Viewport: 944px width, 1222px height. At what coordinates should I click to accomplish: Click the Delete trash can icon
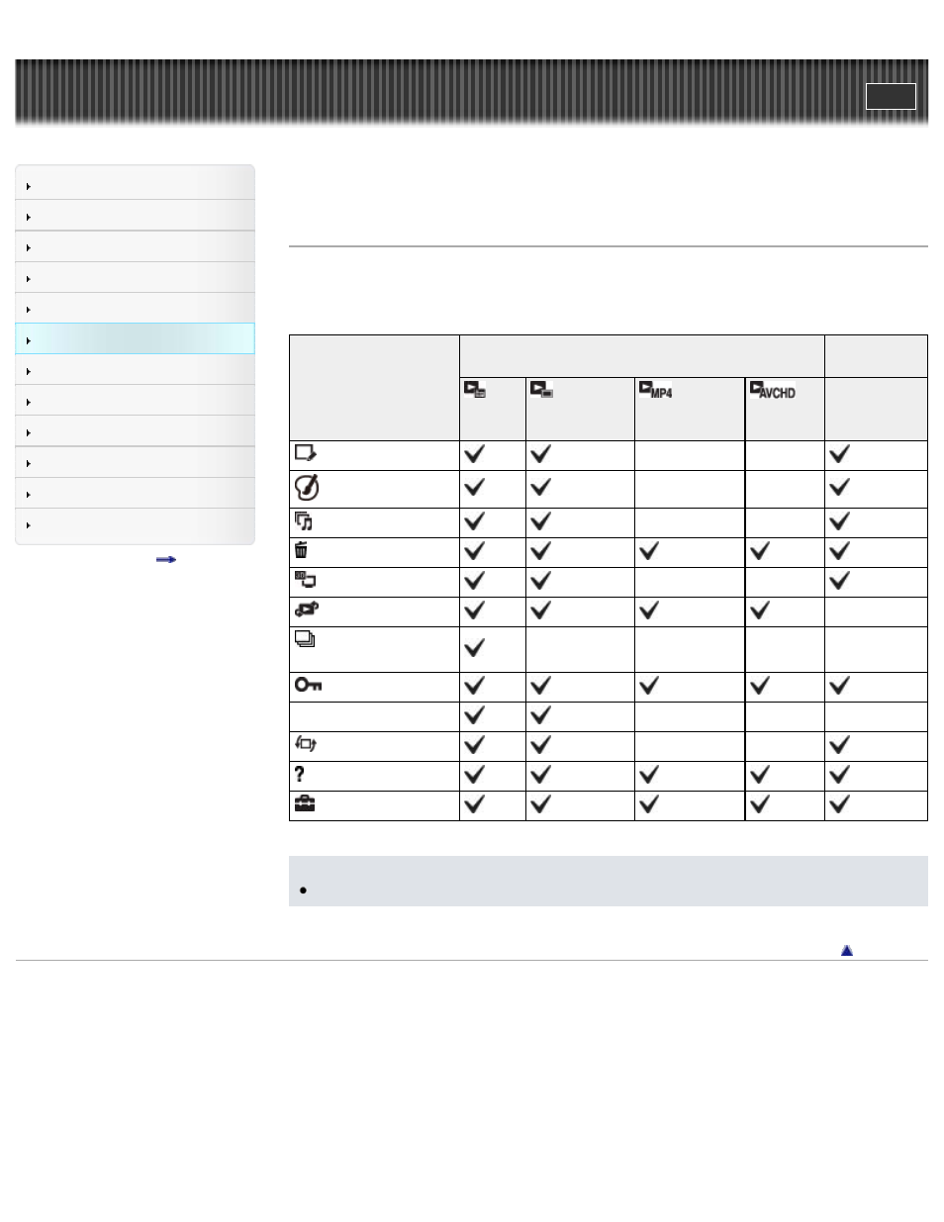coord(301,550)
